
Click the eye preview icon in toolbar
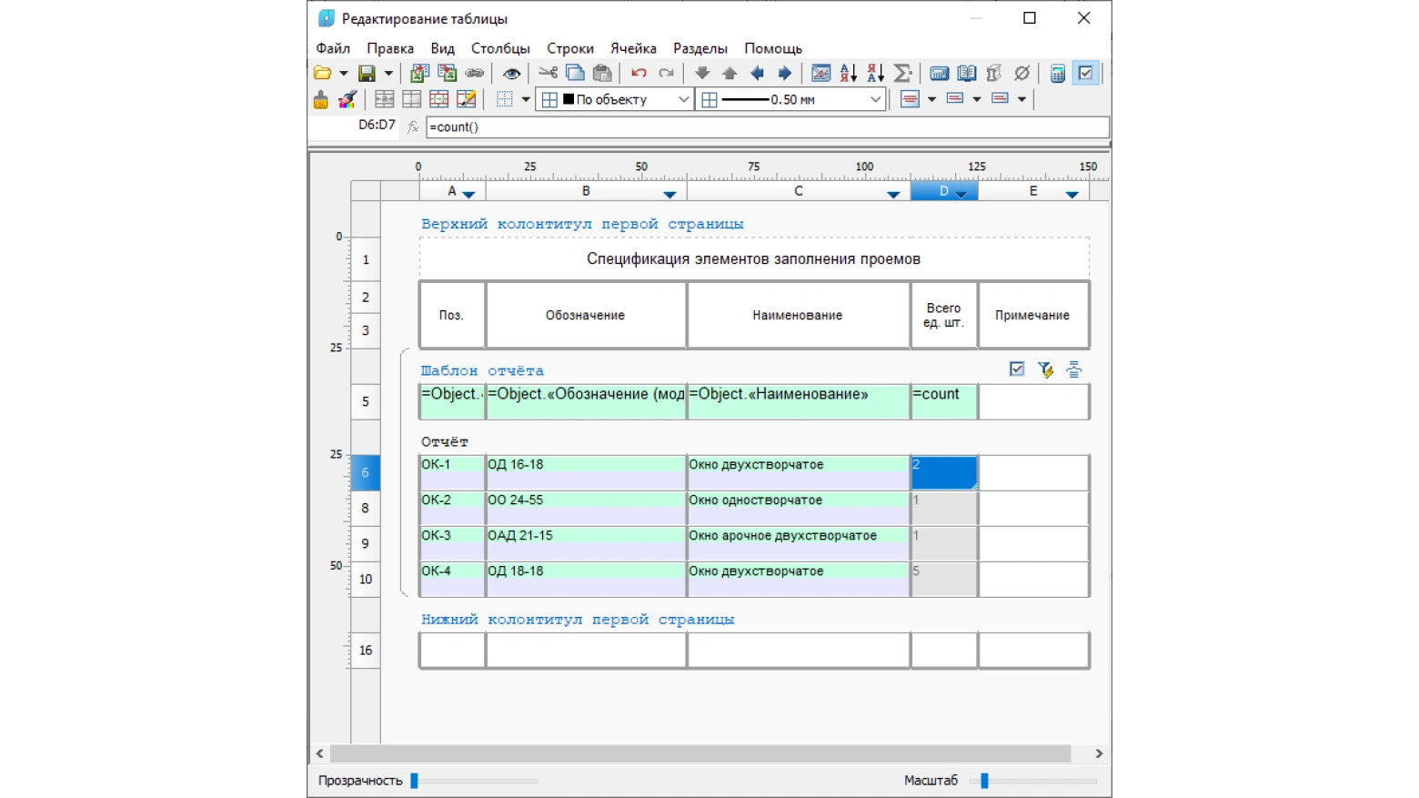(511, 73)
